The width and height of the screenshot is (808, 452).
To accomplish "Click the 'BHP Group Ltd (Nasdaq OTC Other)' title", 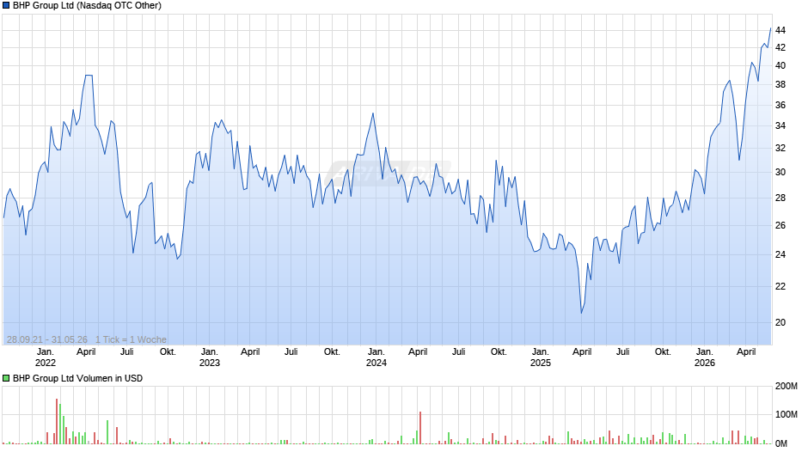I will click(x=87, y=6).
